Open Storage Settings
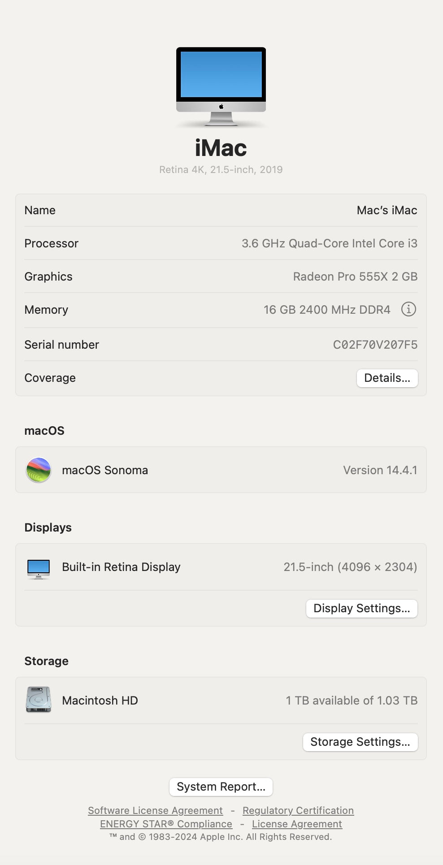The image size is (443, 865). (360, 742)
